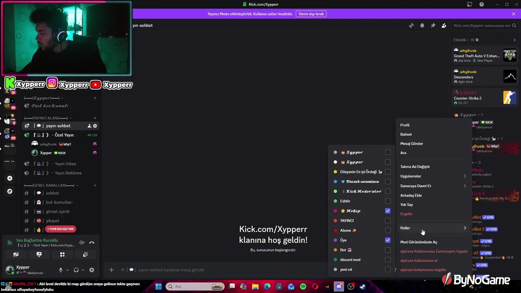Dismiss the streamer mode banner

[x=514, y=14]
